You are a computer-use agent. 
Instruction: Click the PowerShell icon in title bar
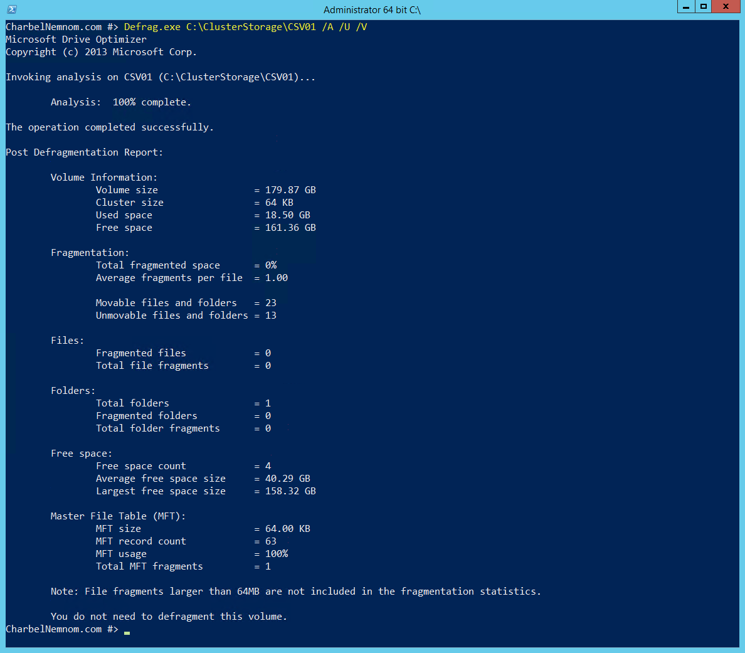pos(12,9)
